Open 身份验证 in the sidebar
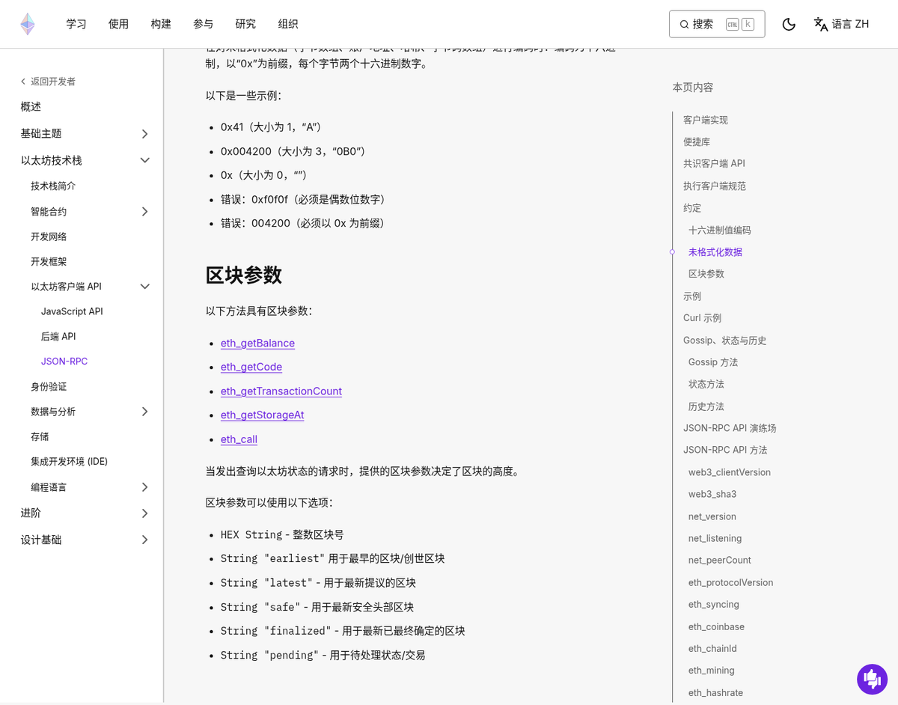This screenshot has width=898, height=705. pyautogui.click(x=49, y=386)
